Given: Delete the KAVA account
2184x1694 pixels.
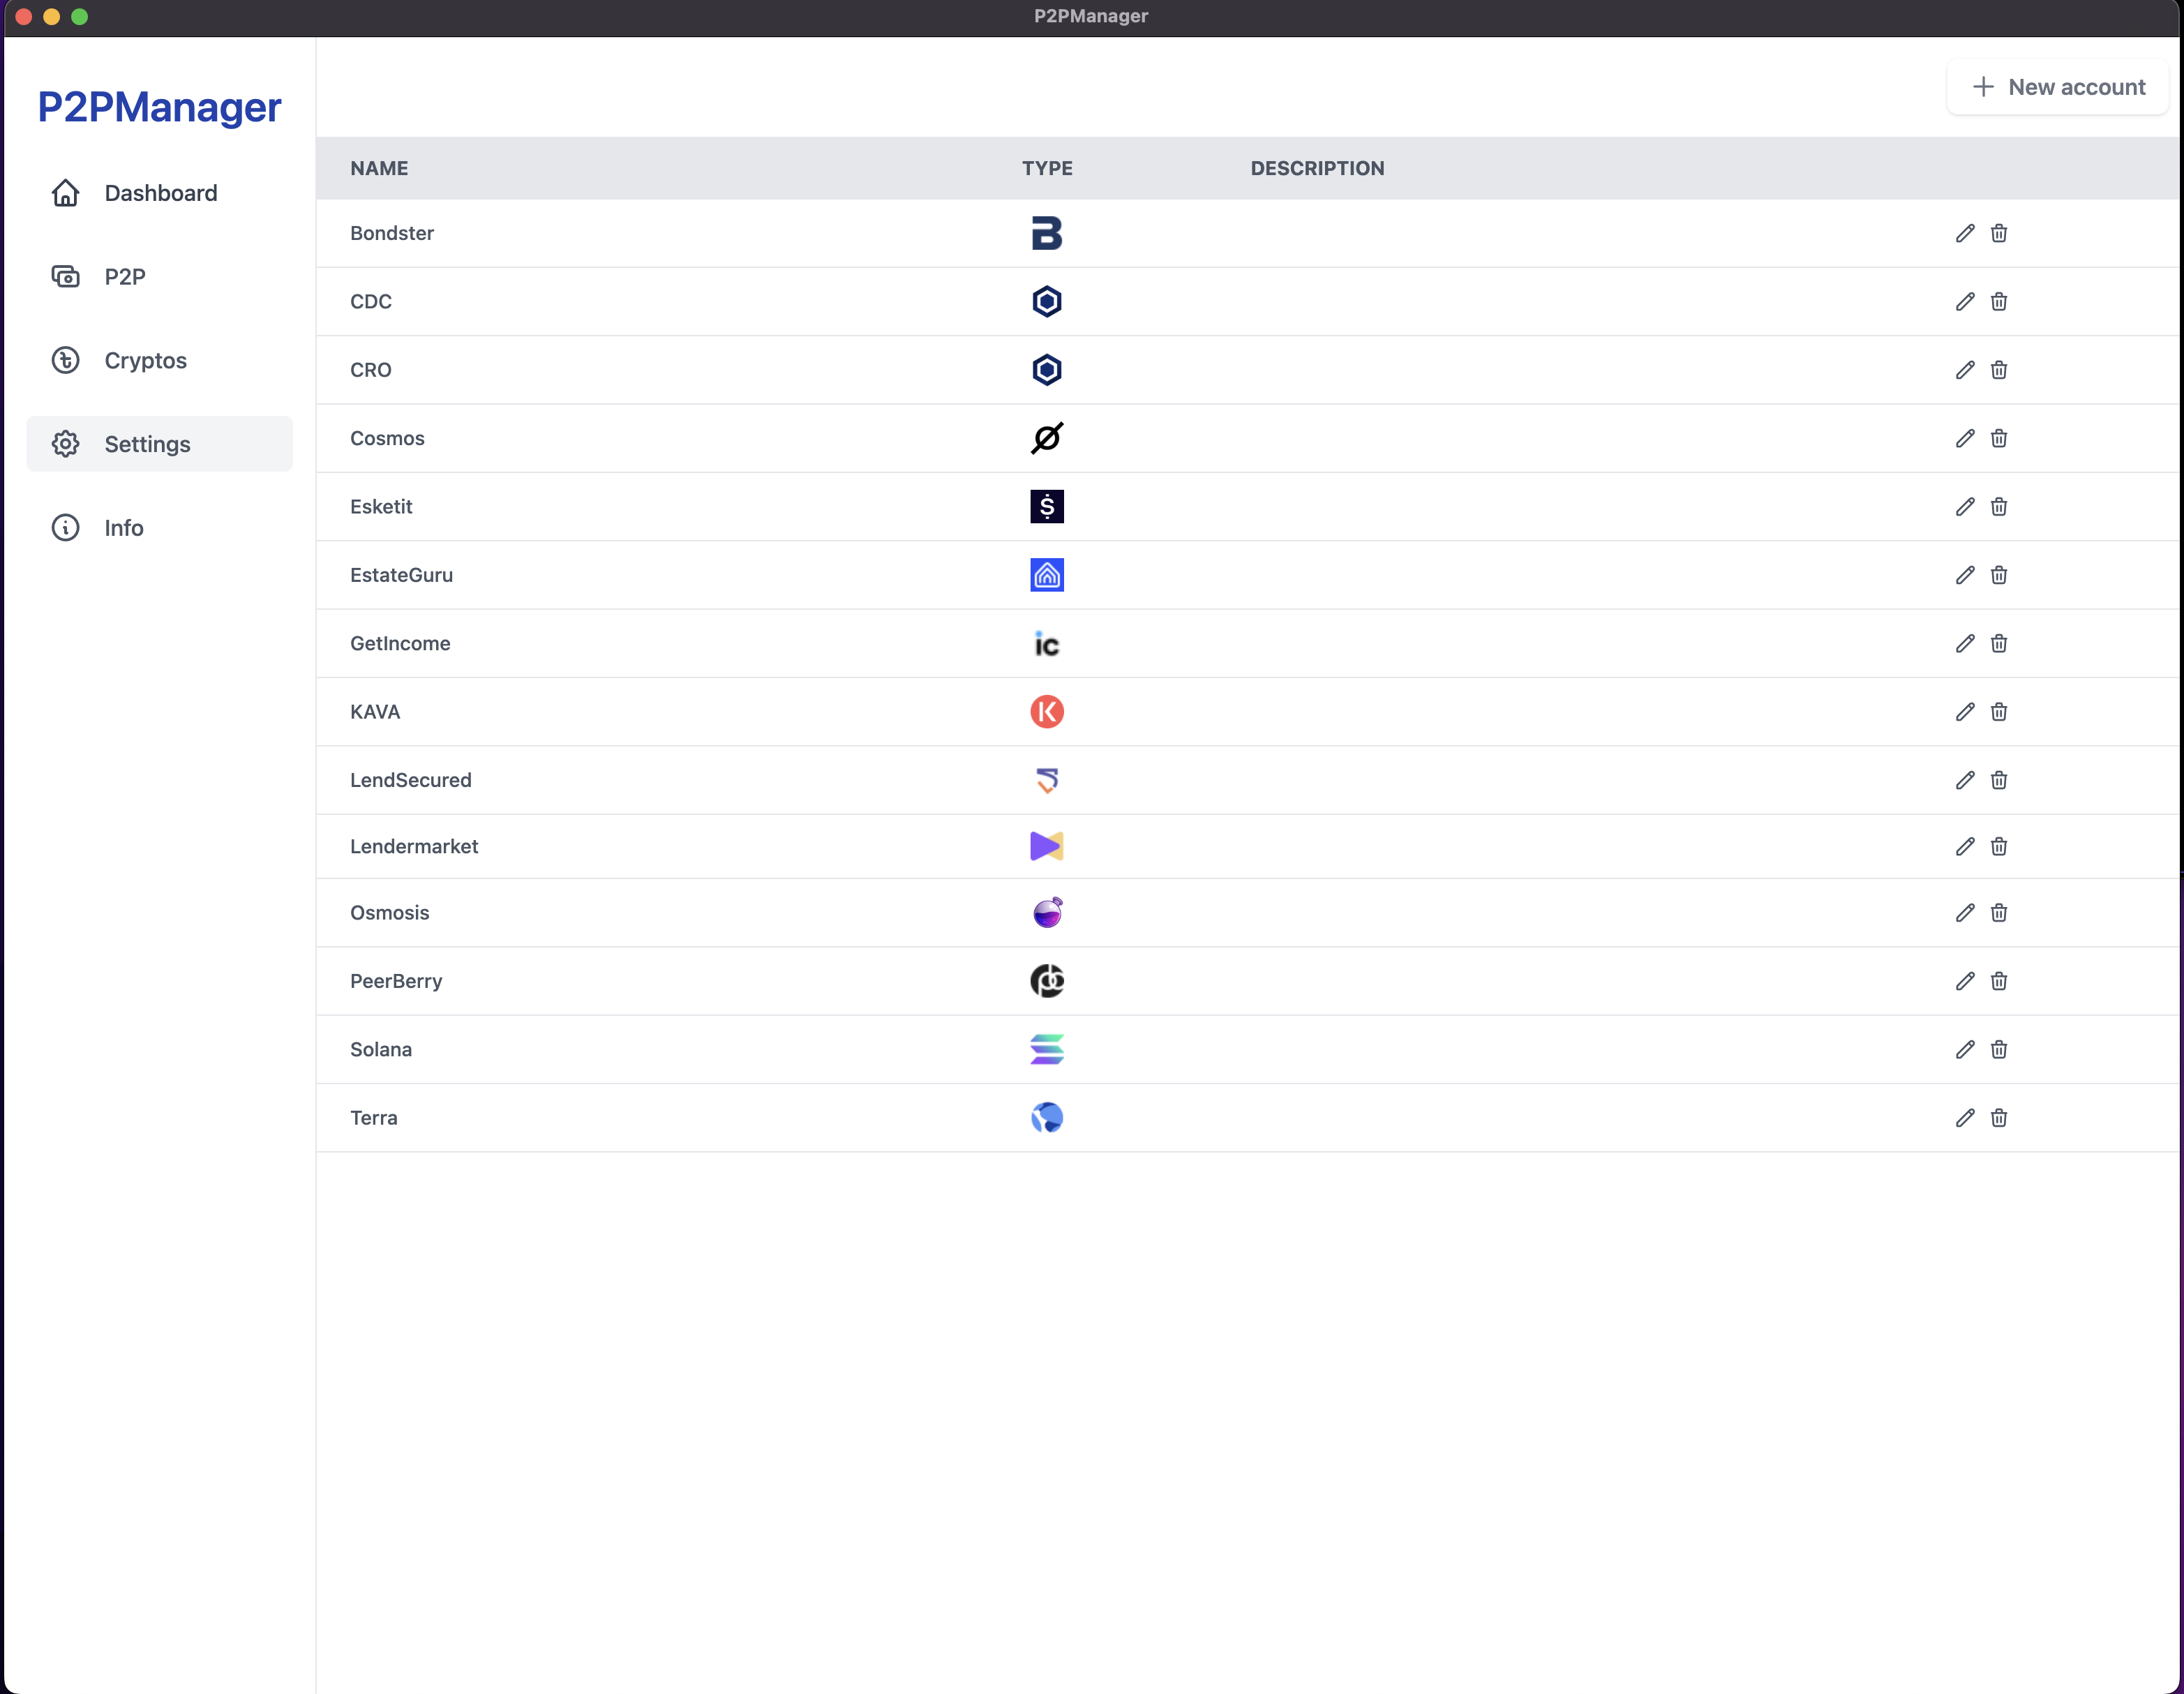Looking at the screenshot, I should 1998,712.
